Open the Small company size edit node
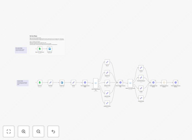This screenshot has width=192, height=140. (x=107, y=73)
